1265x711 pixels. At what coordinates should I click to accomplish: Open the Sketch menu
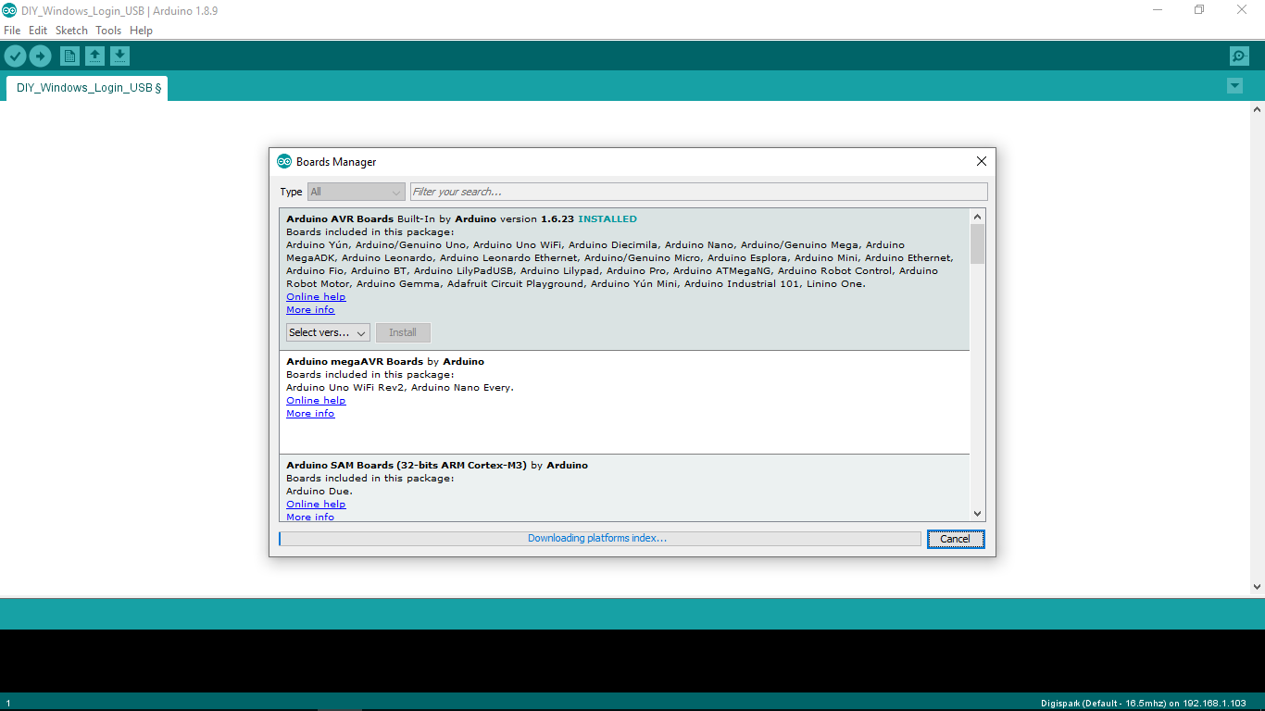click(x=71, y=31)
